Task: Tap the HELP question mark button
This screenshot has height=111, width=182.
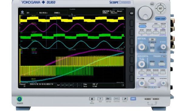Action: pos(100,99)
